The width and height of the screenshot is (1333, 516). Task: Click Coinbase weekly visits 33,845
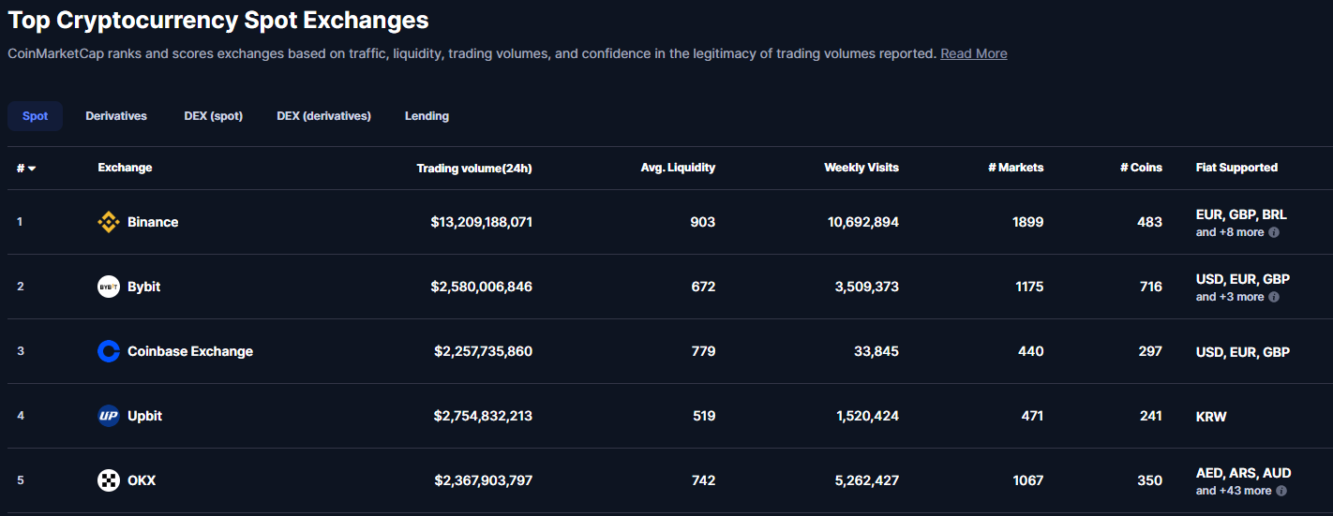coord(876,351)
